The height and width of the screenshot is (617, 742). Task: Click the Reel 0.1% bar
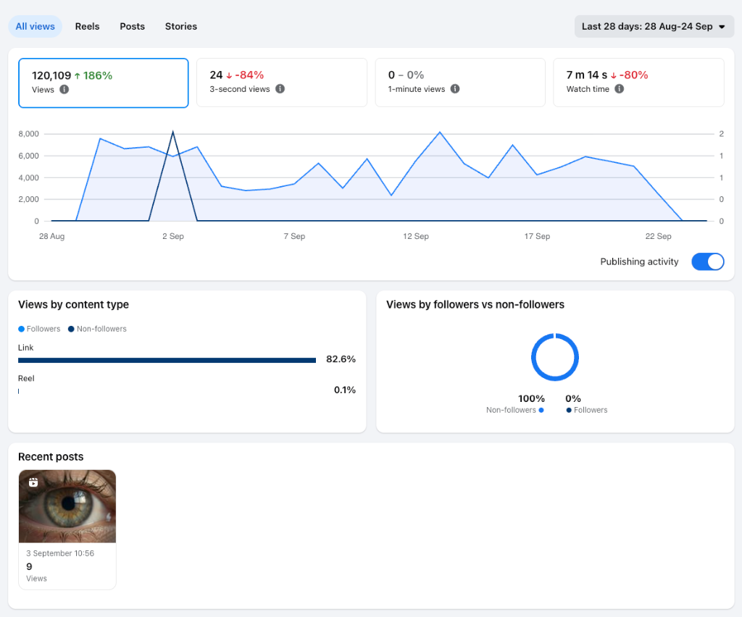pos(18,391)
